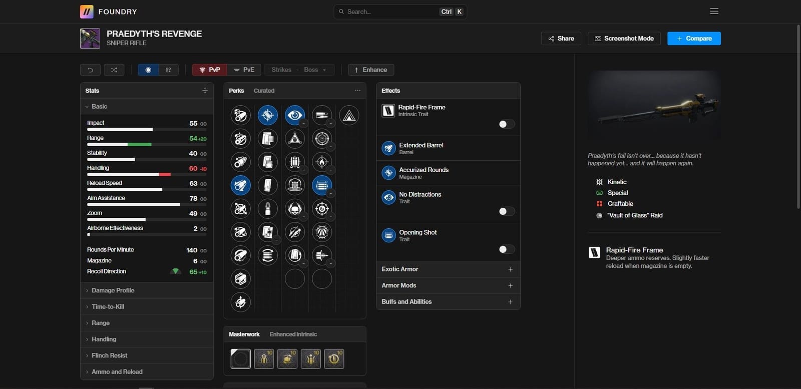
Task: Click the Search input field
Action: coord(390,12)
